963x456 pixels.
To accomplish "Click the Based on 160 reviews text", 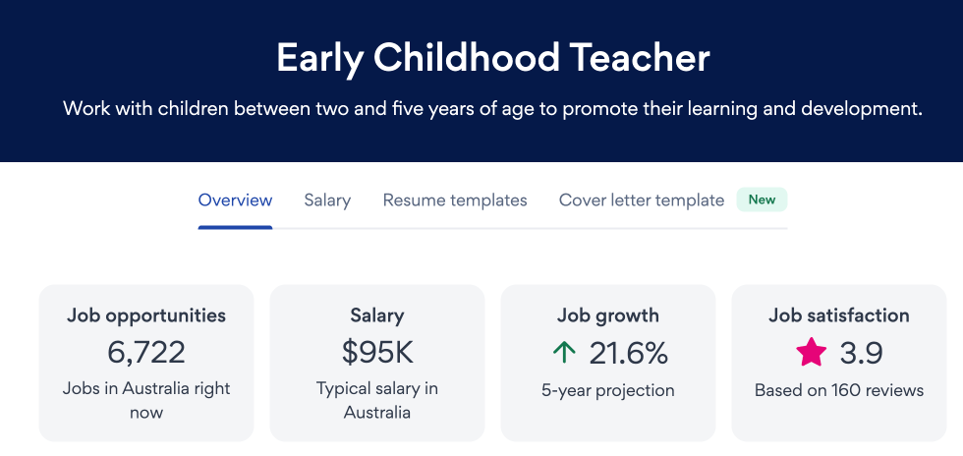I will pyautogui.click(x=839, y=390).
